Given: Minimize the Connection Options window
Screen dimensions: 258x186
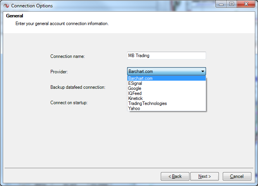Looking at the screenshot, I should 222,4.
